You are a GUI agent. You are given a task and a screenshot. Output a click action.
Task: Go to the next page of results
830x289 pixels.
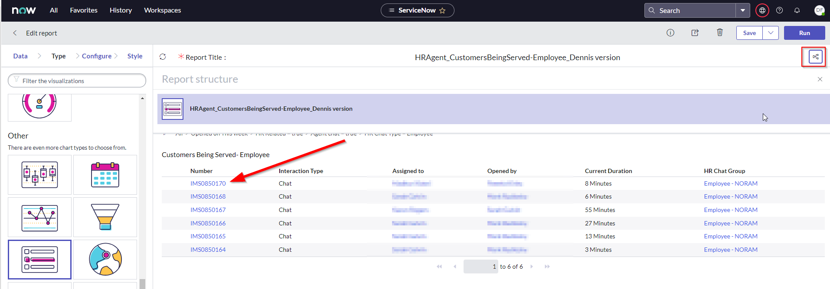[532, 267]
